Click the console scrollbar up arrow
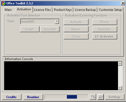 [x=120, y=64]
